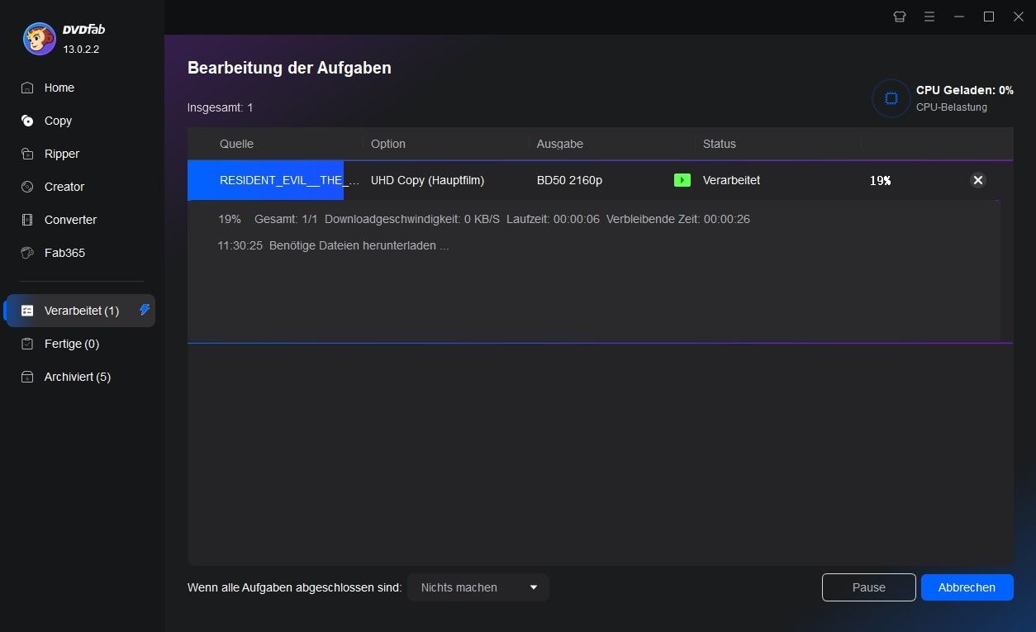Viewport: 1036px width, 632px height.
Task: Click the DVDFab monkey logo
Action: [x=39, y=39]
